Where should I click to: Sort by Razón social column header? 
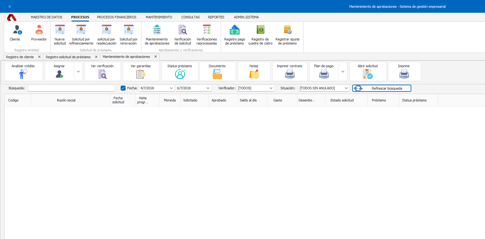pos(71,100)
